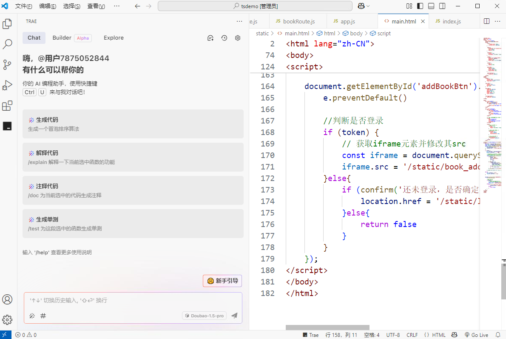
Task: Start a new chat session icon
Action: tap(210, 38)
